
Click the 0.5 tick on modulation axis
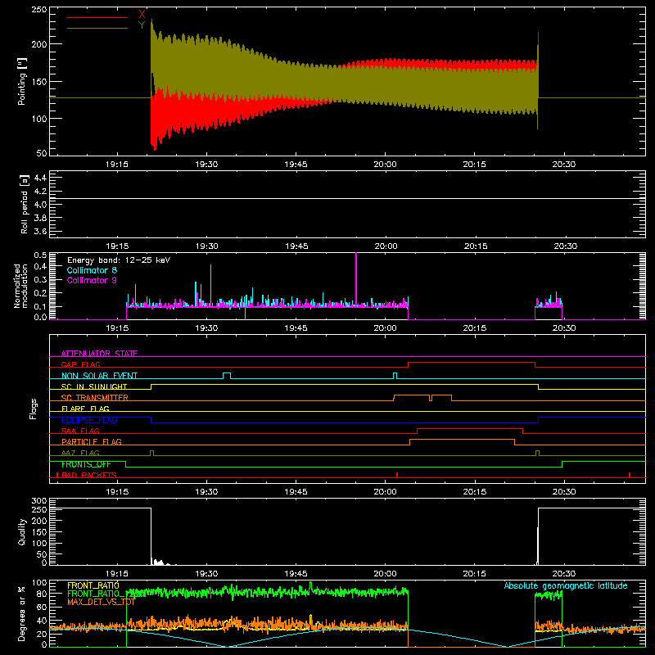click(x=40, y=255)
